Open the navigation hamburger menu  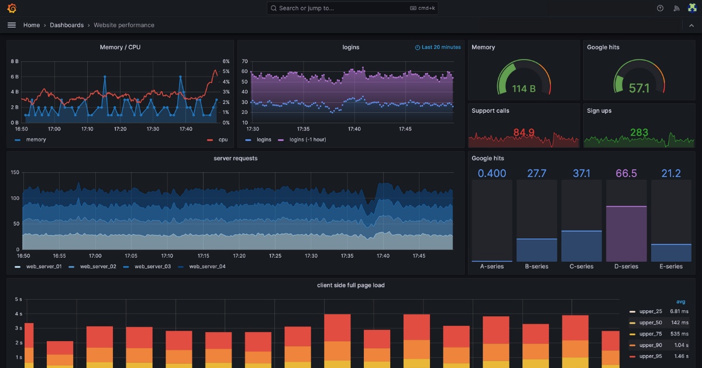[12, 25]
